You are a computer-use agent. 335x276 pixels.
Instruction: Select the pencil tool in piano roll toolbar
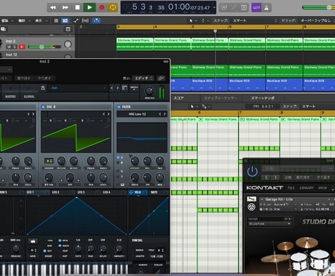pyautogui.click(x=204, y=107)
